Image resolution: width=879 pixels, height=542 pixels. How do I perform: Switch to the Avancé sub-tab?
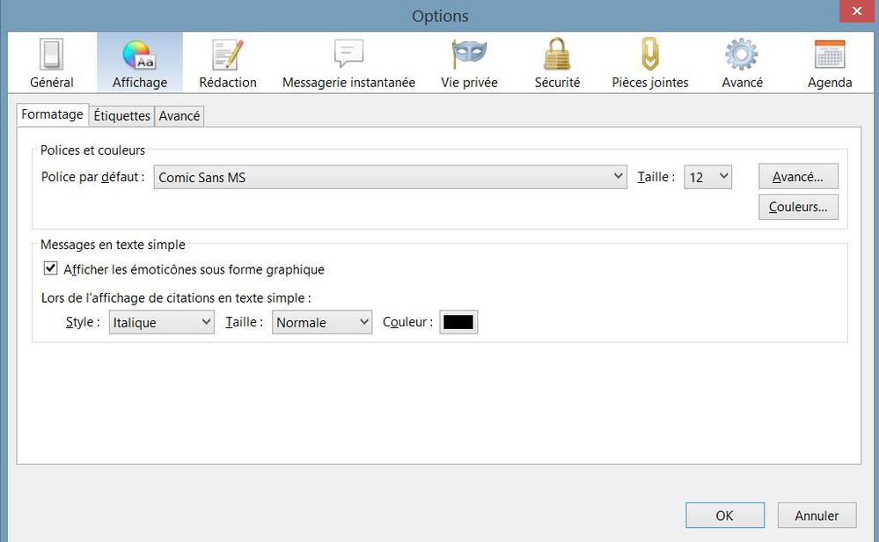179,115
